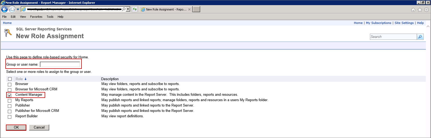Screen dimensions: 431x138
Task: Click the Home breadcrumb link at left
Action: pyautogui.click(x=7, y=23)
